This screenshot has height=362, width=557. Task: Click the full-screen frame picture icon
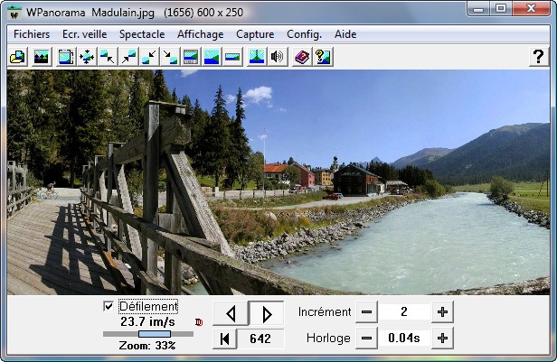66,57
